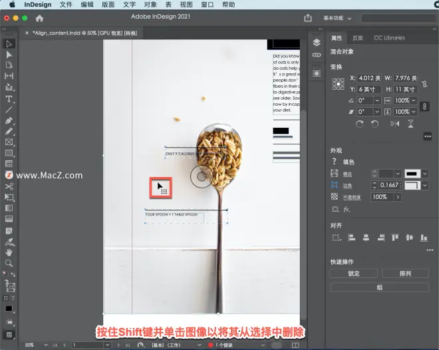Select the Selection tool arrow
Screen dimensions: 439x350
[9, 44]
